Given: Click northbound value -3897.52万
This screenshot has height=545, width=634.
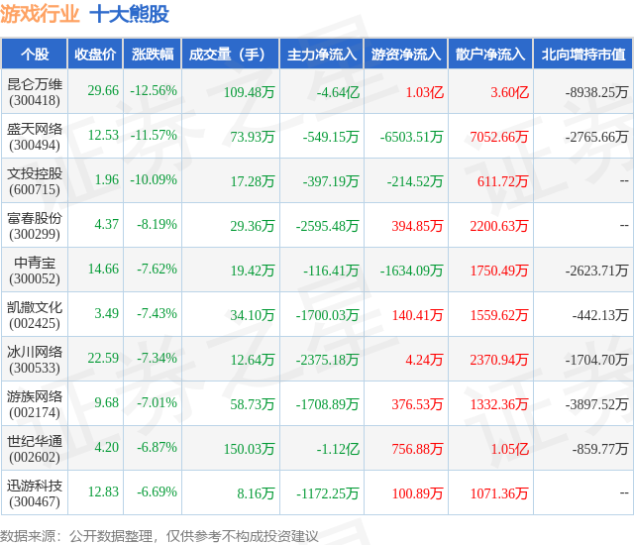Looking at the screenshot, I should point(596,404).
